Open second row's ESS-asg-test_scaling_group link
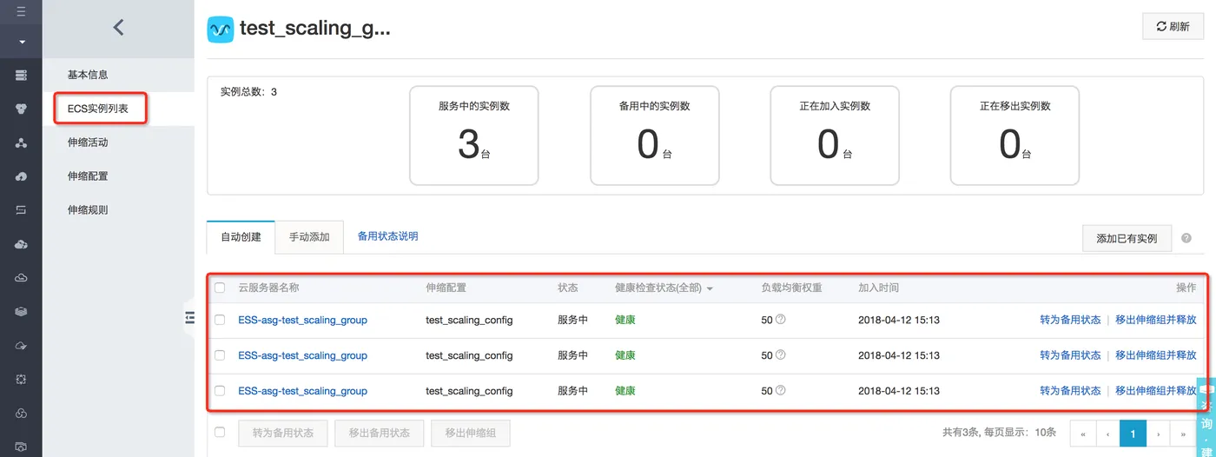Viewport: 1216px width, 457px height. click(x=302, y=355)
